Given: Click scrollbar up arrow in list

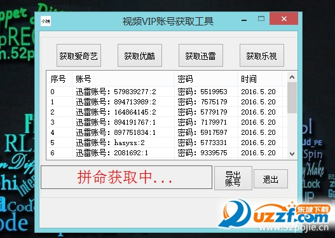Looking at the screenshot, I should (x=292, y=77).
